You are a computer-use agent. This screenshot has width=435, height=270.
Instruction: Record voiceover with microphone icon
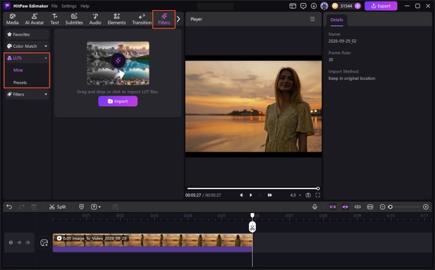pos(315,206)
